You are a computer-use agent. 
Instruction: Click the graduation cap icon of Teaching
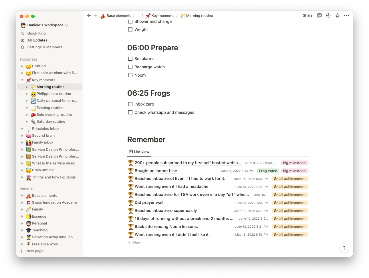[29, 230]
